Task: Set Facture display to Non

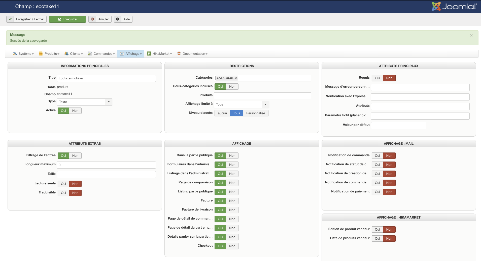Action: click(x=232, y=201)
